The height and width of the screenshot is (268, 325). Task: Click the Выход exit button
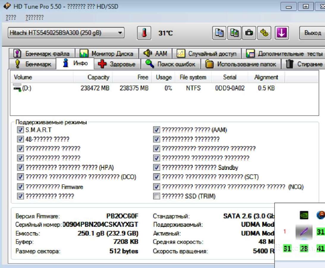point(312,33)
